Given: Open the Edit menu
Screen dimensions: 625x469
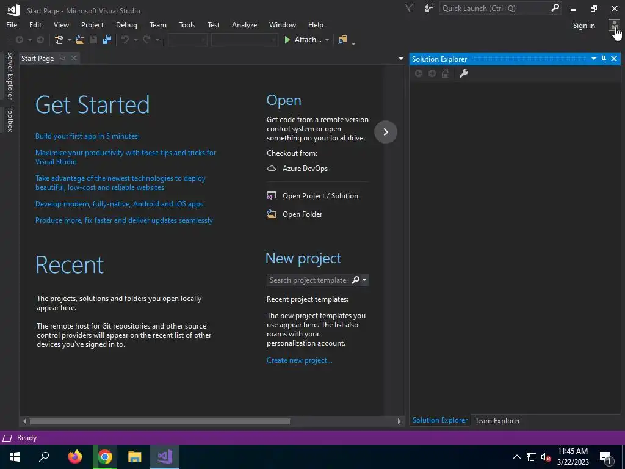Looking at the screenshot, I should (35, 24).
